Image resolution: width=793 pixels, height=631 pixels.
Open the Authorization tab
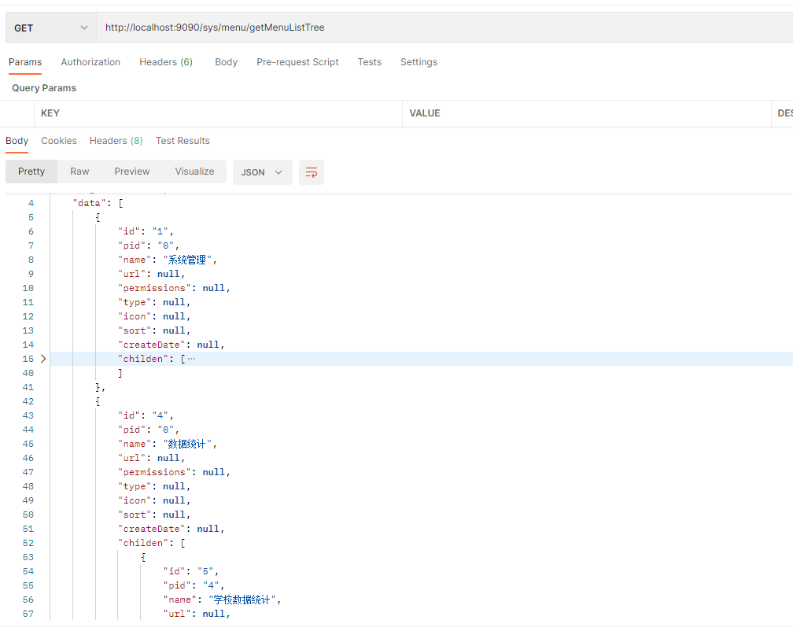pyautogui.click(x=90, y=62)
